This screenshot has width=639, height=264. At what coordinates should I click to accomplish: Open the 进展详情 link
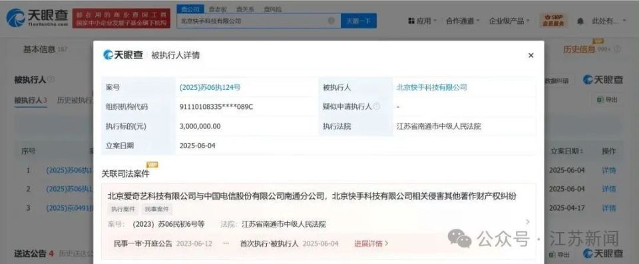click(371, 243)
